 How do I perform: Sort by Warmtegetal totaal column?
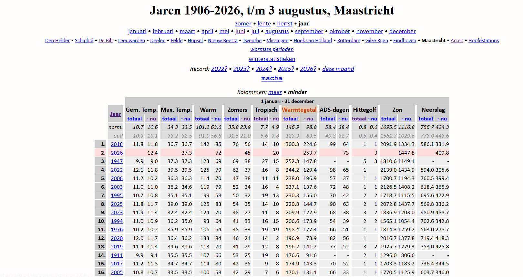coord(291,119)
